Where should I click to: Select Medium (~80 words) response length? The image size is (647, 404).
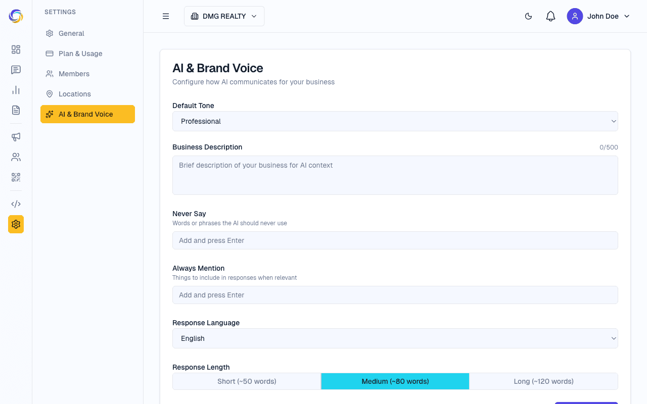395,381
